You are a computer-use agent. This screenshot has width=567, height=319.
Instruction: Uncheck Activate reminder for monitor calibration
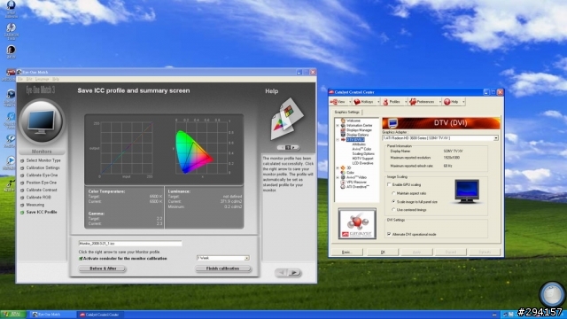point(81,259)
